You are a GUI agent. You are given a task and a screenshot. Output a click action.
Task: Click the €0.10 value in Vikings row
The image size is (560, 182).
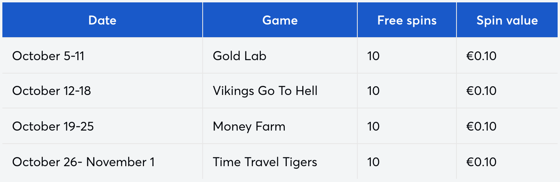(x=481, y=91)
